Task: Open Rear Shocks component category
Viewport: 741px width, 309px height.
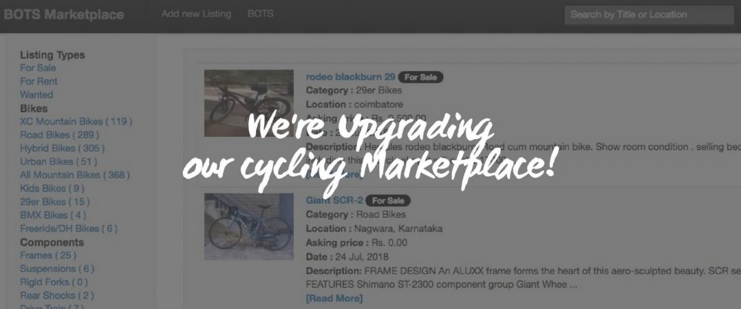Action: click(x=56, y=296)
